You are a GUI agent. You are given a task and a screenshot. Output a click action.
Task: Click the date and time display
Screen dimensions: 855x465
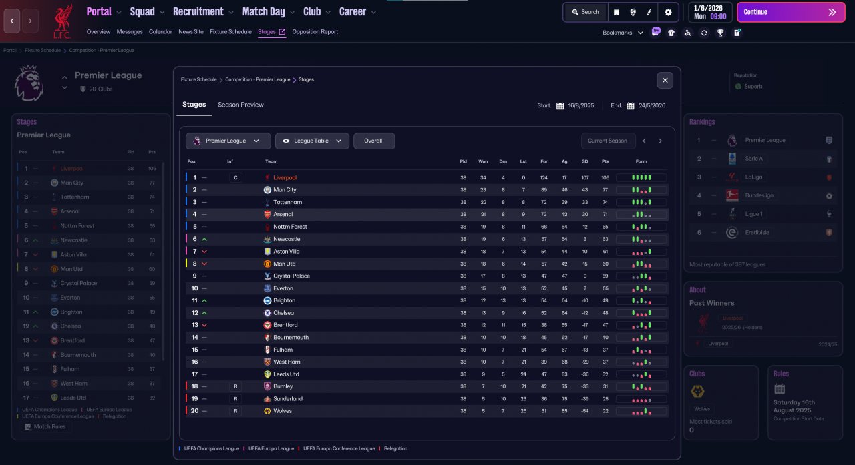point(709,12)
